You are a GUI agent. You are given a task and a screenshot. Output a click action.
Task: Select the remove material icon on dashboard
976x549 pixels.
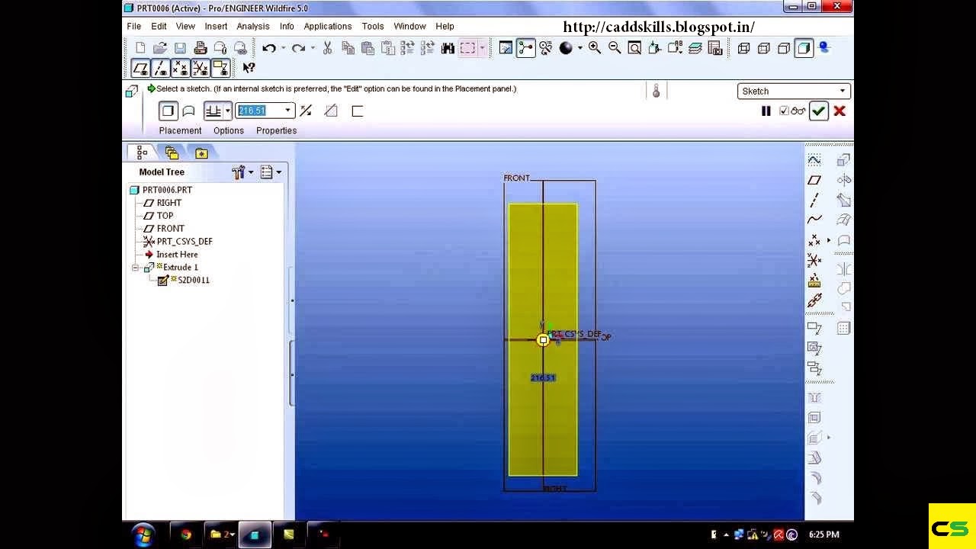coord(331,111)
